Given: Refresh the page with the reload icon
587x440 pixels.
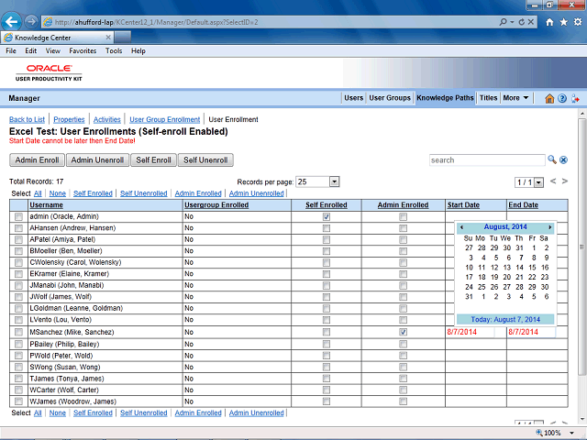Looking at the screenshot, I should pos(522,22).
